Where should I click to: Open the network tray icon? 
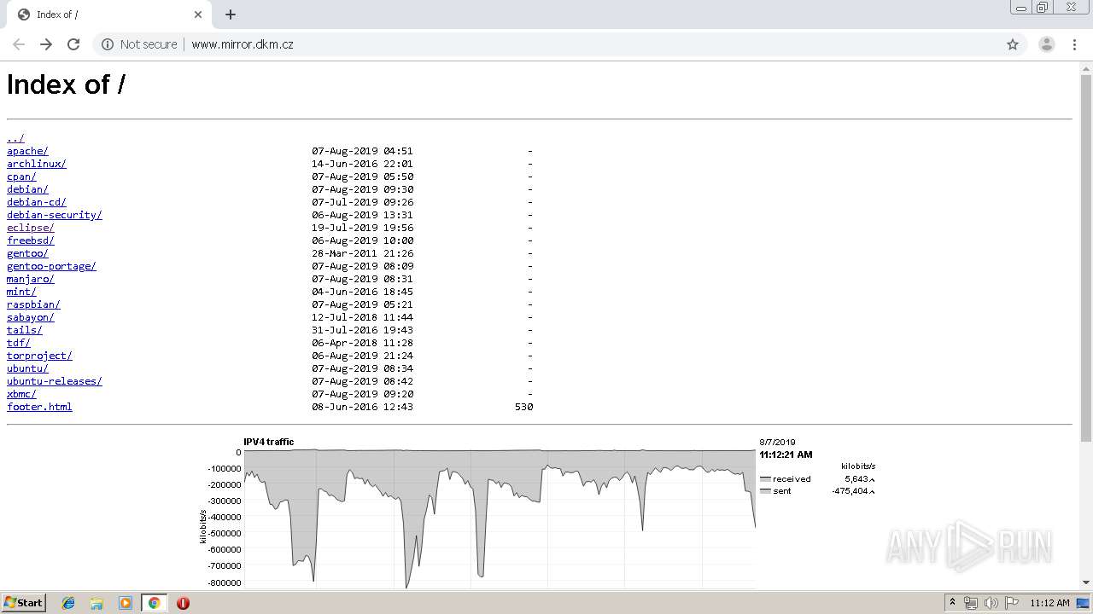(x=971, y=603)
